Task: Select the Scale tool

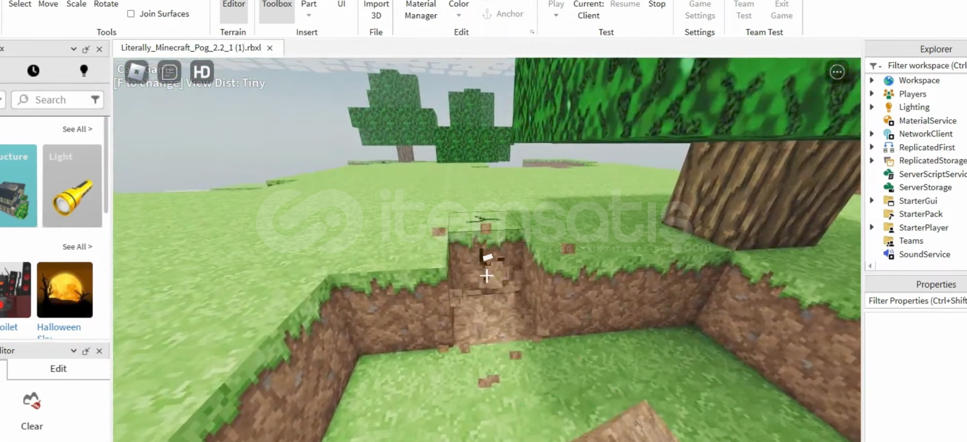Action: (76, 4)
